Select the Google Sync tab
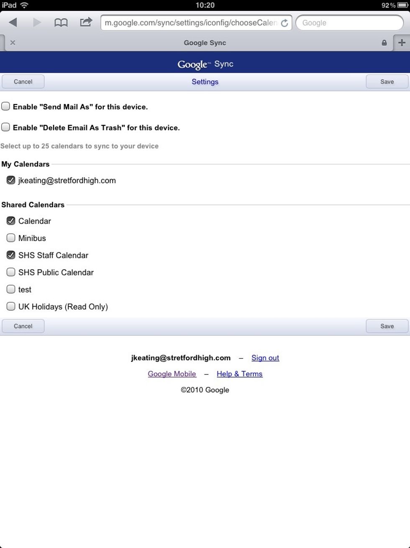The height and width of the screenshot is (548, 410). tap(205, 43)
